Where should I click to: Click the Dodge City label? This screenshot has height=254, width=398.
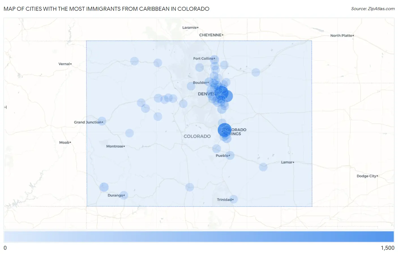367,176
